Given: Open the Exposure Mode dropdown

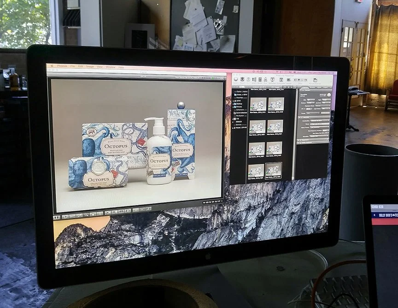Looking at the screenshot, I should point(322,106).
